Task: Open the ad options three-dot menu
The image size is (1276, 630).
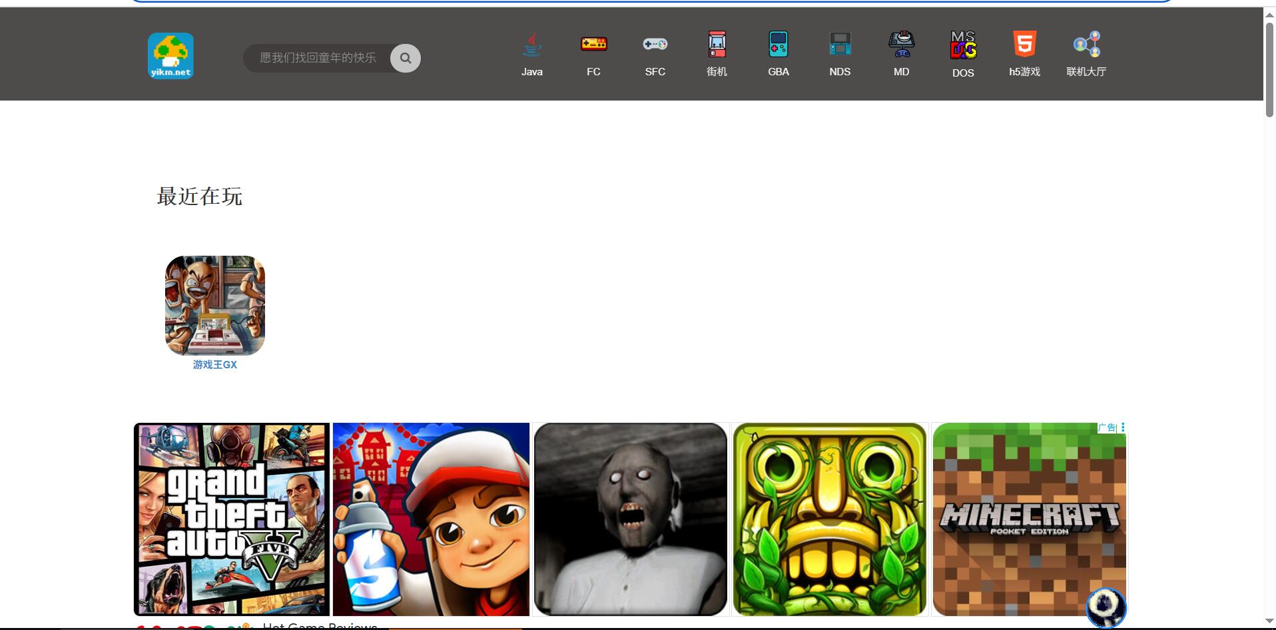Action: pyautogui.click(x=1123, y=428)
